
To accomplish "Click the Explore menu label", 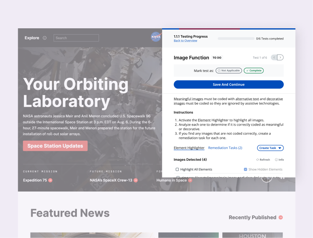I will pos(32,38).
